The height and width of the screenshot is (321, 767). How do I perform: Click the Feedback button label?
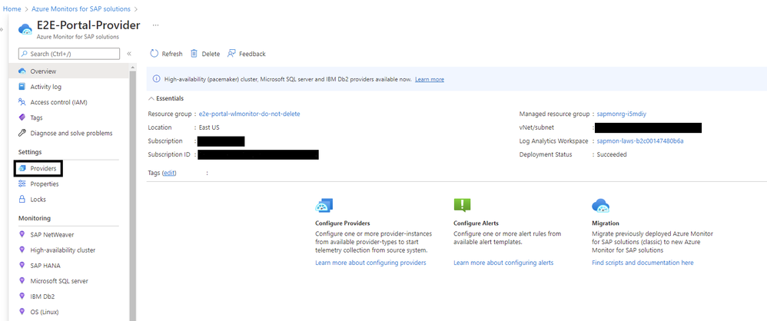(252, 54)
